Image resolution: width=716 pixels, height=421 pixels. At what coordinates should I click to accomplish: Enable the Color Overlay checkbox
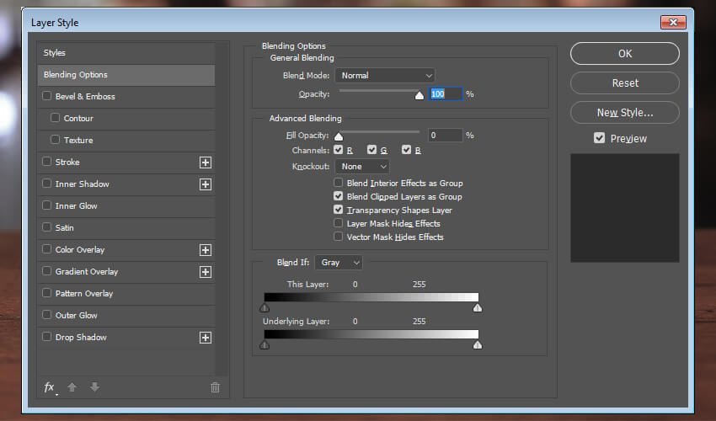tap(46, 249)
